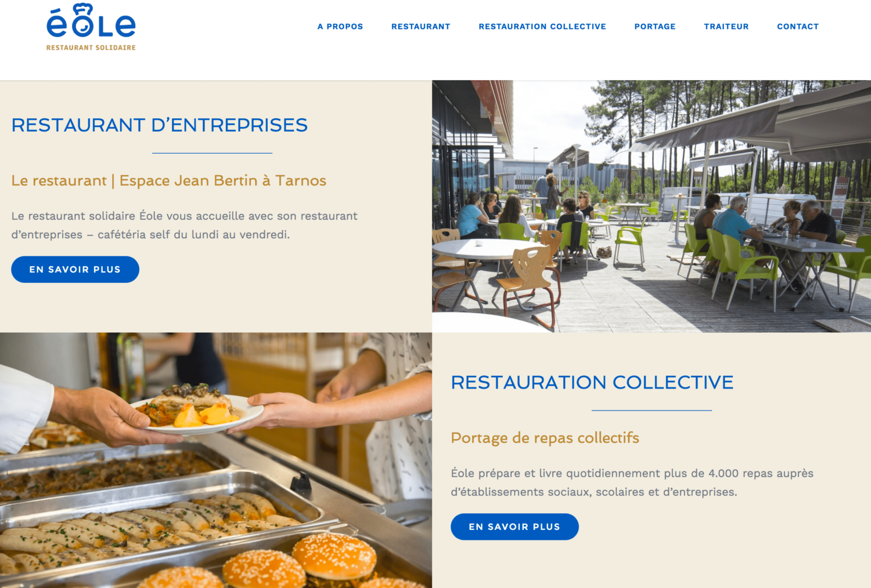The height and width of the screenshot is (588, 871).
Task: Open the Traiteur menu item
Action: point(726,27)
